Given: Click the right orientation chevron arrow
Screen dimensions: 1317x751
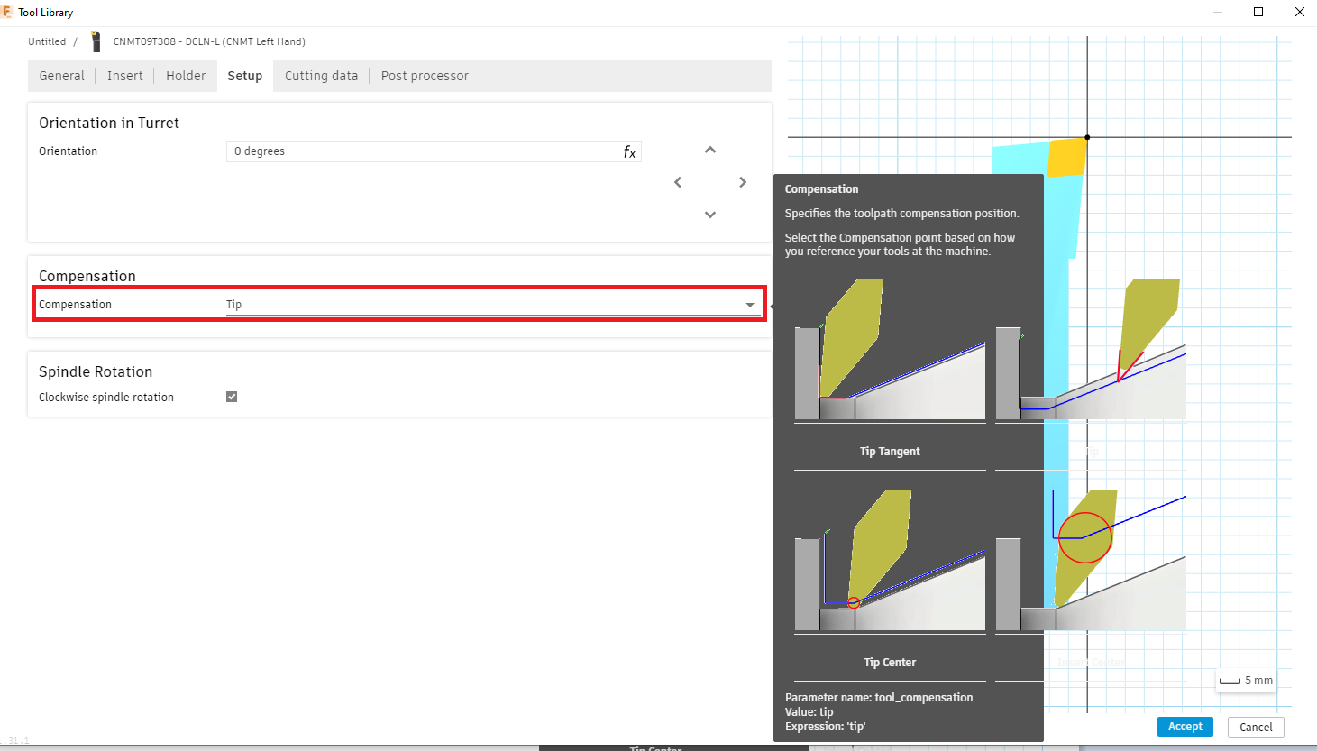Looking at the screenshot, I should (x=742, y=181).
